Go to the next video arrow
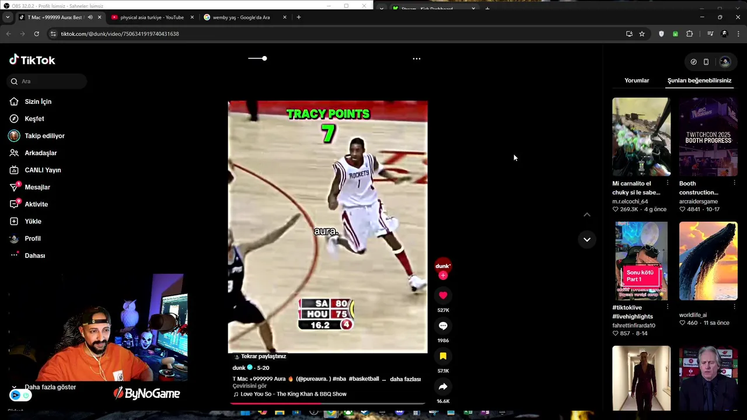747x420 pixels. pos(587,240)
